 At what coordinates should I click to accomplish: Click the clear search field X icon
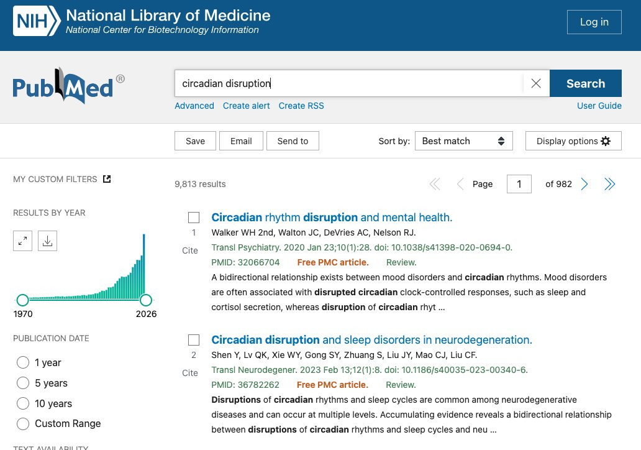(x=536, y=83)
